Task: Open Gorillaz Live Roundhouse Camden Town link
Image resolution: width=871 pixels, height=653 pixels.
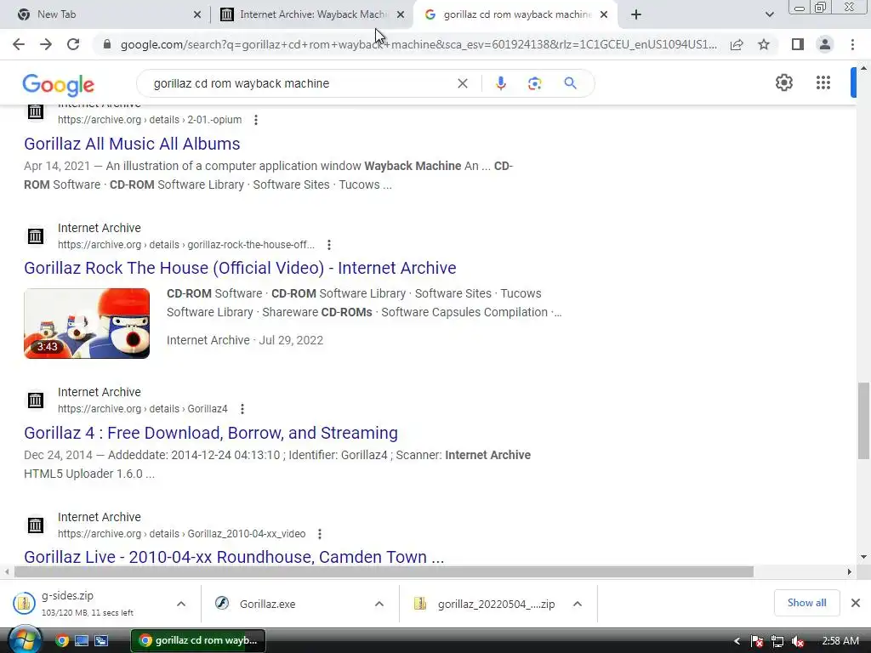Action: coord(234,556)
